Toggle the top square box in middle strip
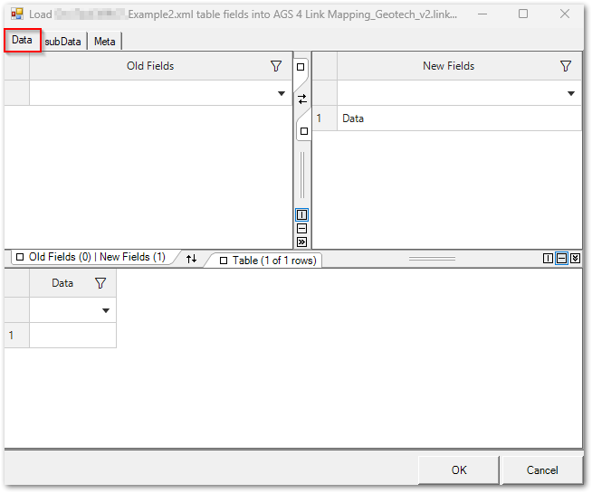This screenshot has width=592, height=493. pyautogui.click(x=302, y=68)
